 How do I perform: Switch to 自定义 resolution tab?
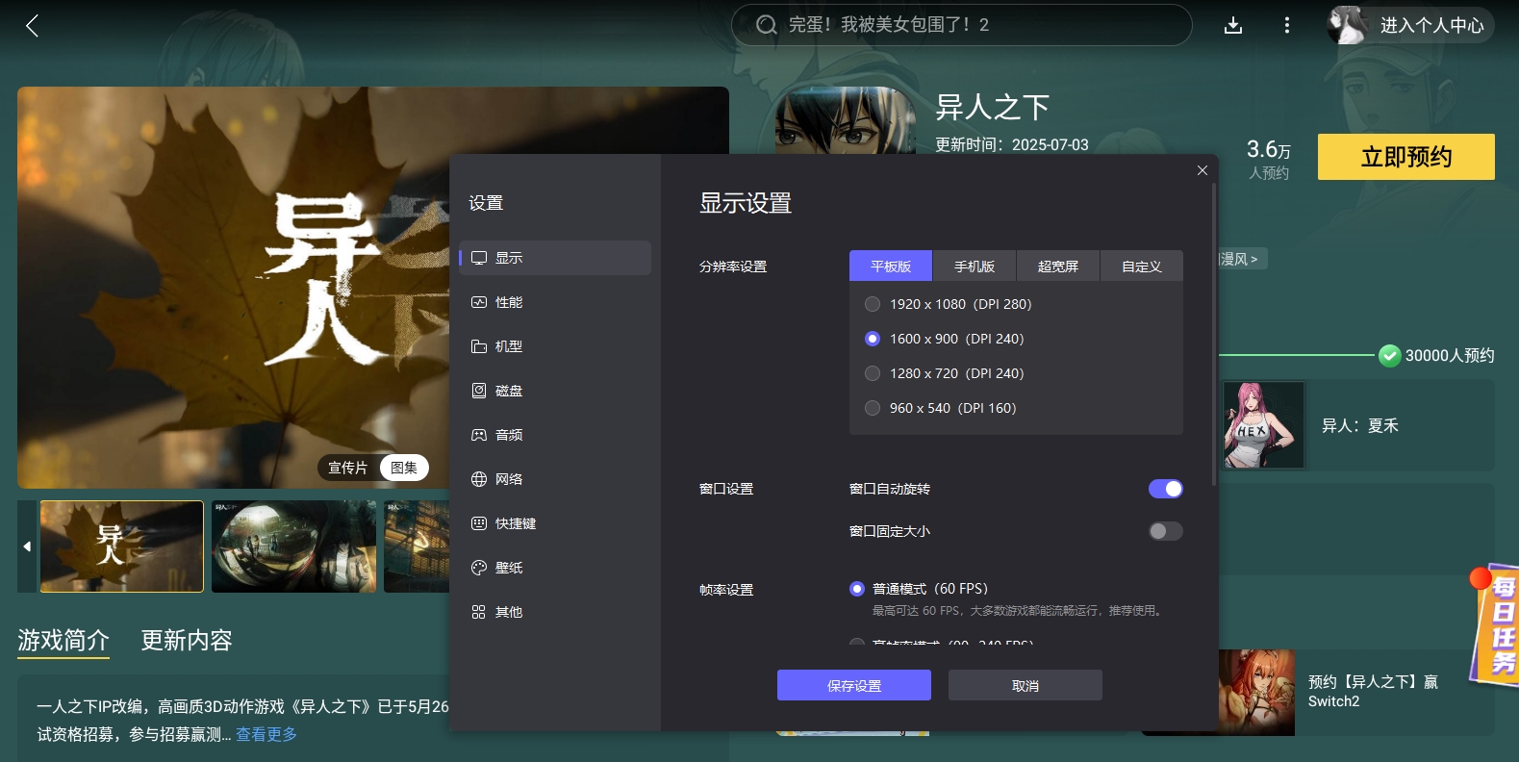coord(1142,266)
